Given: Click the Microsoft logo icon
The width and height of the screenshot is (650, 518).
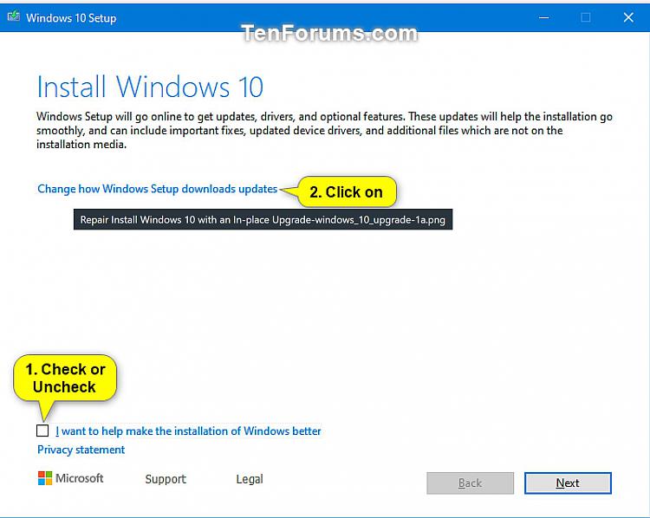Looking at the screenshot, I should coord(45,478).
